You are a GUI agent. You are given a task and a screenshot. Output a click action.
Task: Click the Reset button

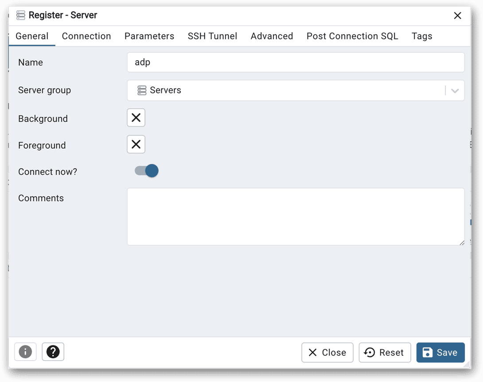(x=385, y=352)
